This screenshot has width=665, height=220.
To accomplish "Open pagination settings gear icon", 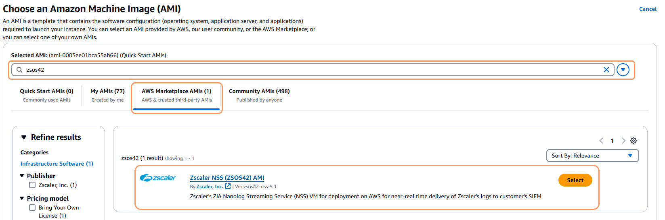I will 634,141.
